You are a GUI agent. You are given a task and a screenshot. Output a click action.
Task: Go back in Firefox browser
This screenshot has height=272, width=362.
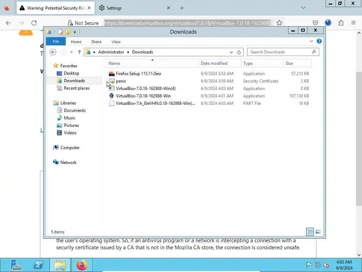point(8,23)
